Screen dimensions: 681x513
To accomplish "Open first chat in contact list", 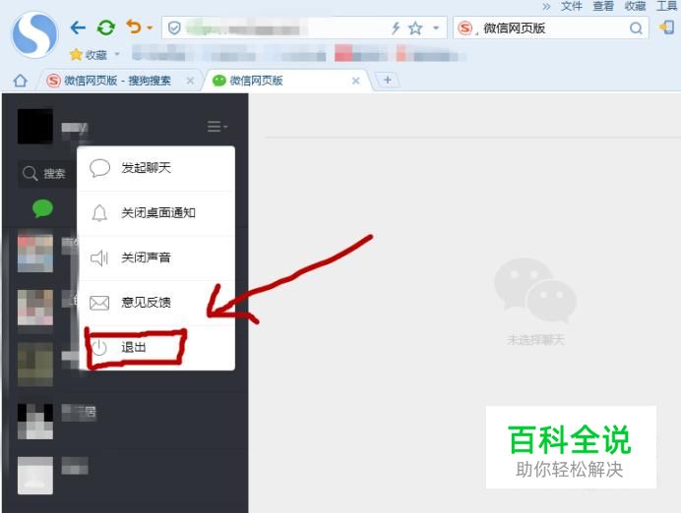I will pos(35,255).
